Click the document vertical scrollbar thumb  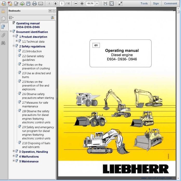178,12
